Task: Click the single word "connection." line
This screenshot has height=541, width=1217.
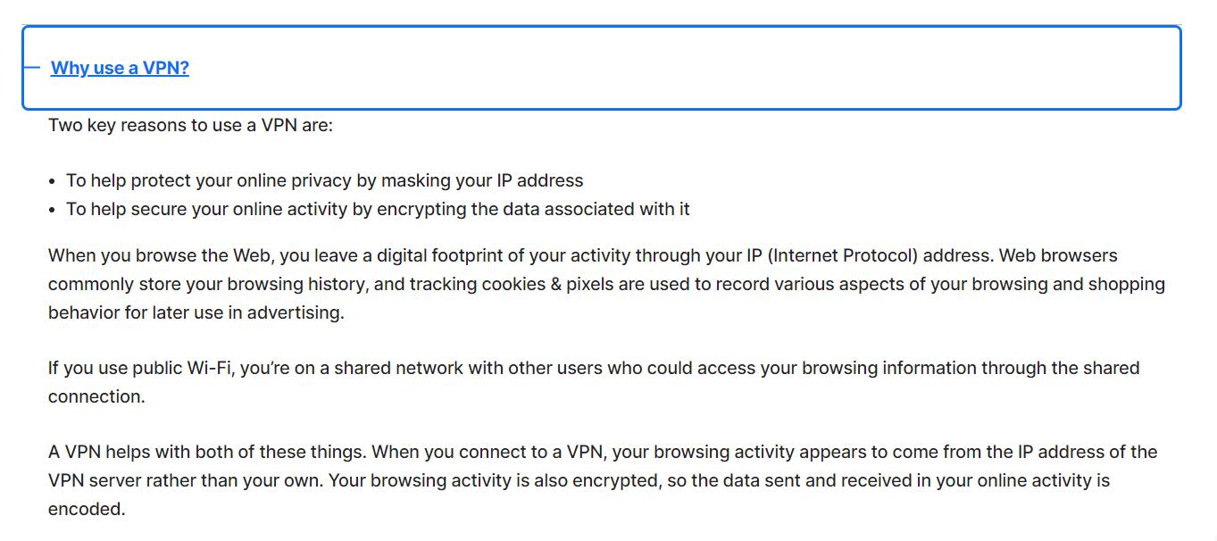Action: coord(96,396)
